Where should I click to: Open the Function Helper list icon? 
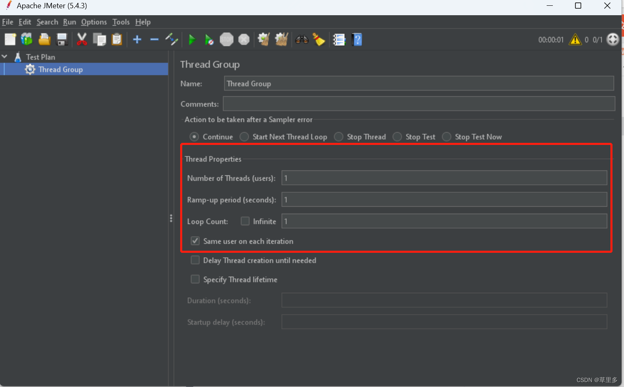339,40
